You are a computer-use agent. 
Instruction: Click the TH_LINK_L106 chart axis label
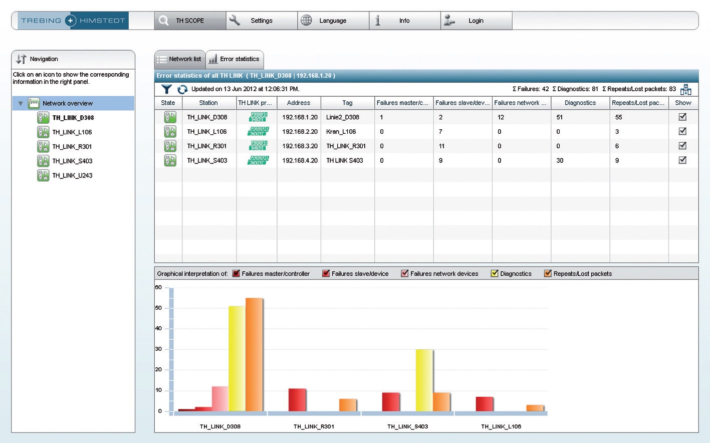click(x=501, y=426)
